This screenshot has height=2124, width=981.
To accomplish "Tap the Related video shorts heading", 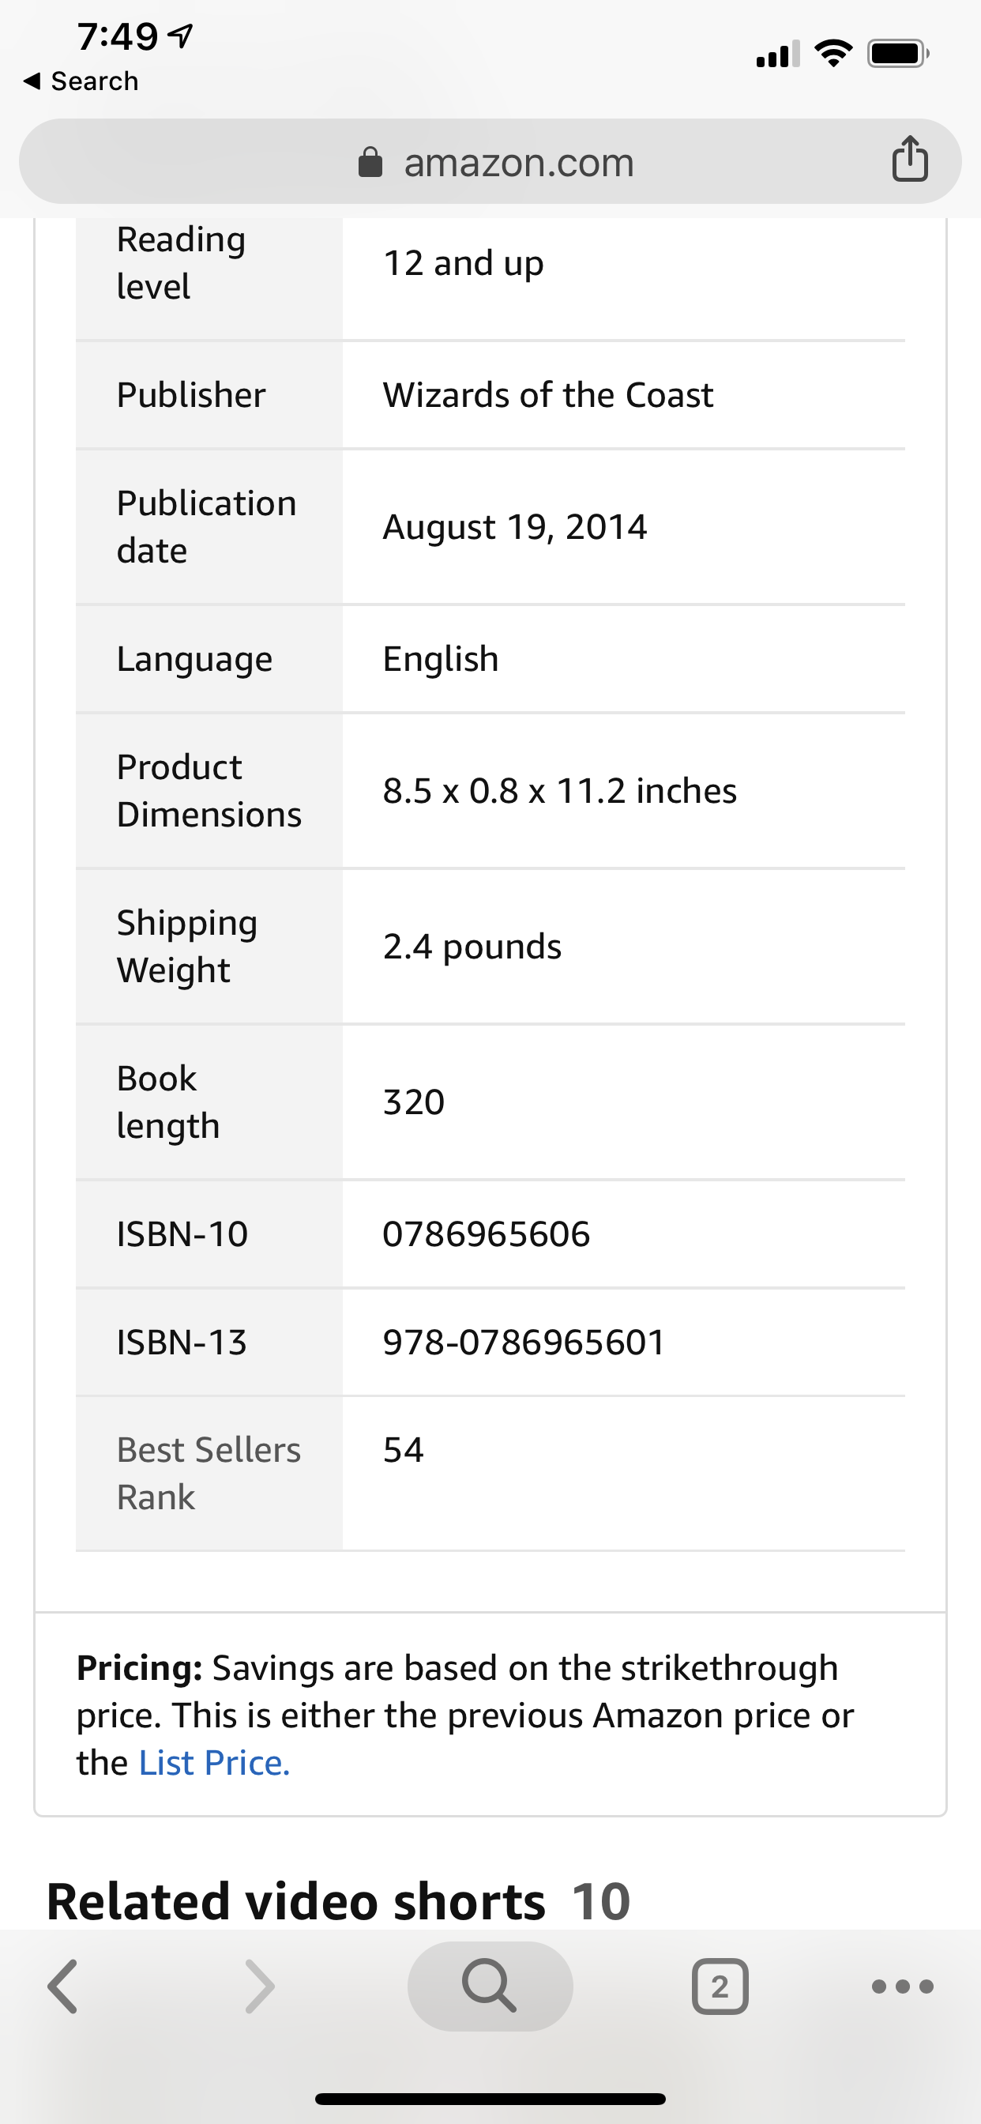I will click(x=296, y=1901).
